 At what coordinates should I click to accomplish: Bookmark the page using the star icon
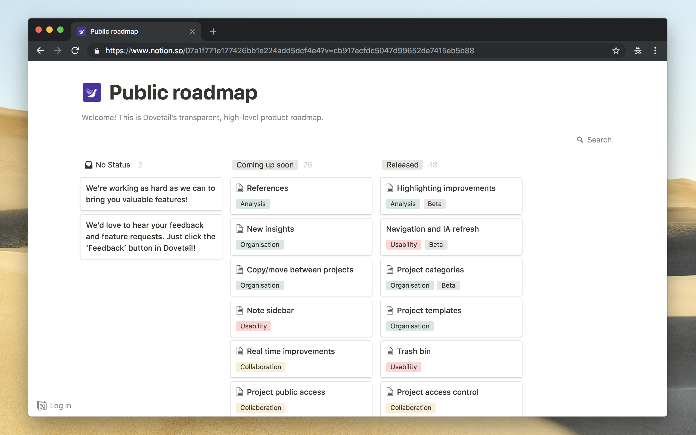pyautogui.click(x=616, y=51)
